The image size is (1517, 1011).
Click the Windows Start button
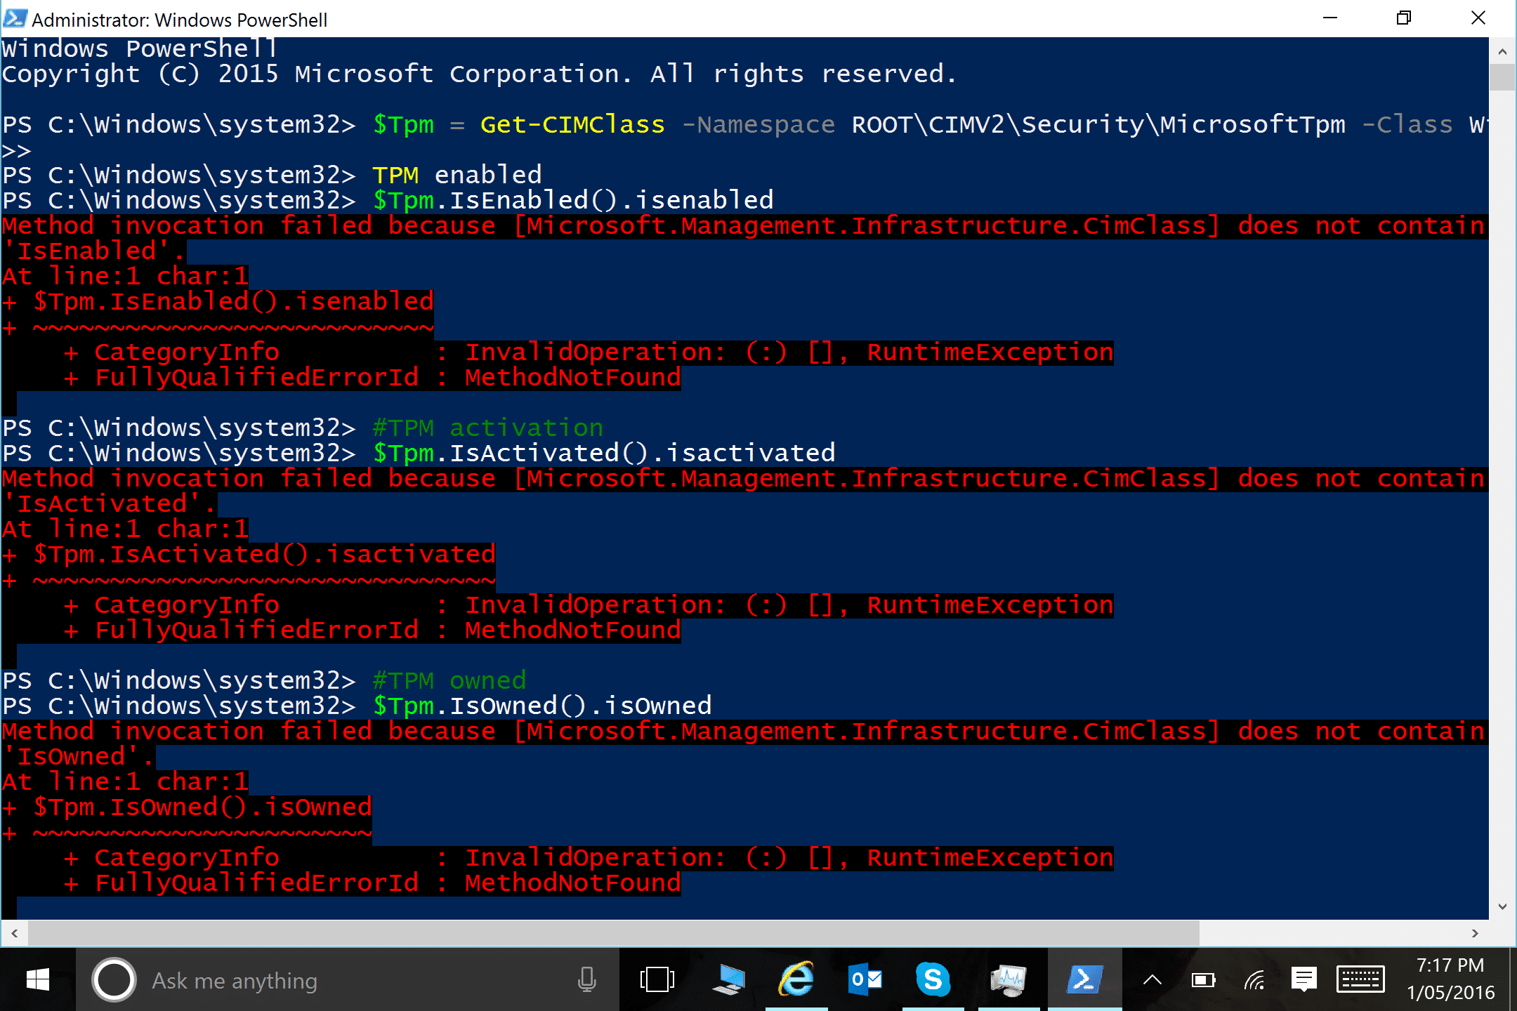pos(37,980)
